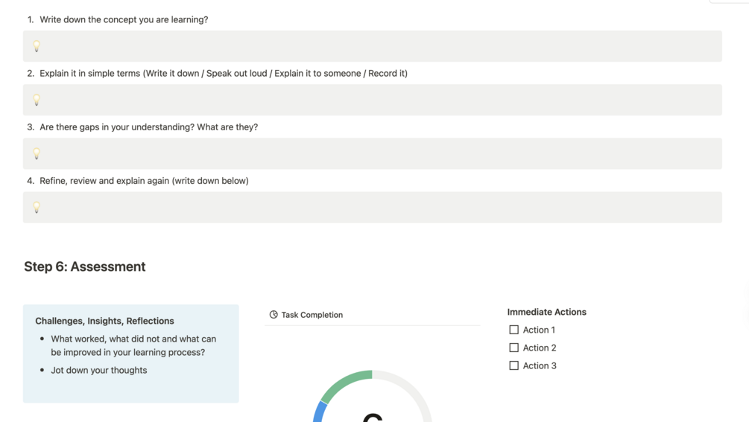Click the 'Challenges, Insights, Reflections' title
Screen dimensions: 749x422
click(104, 321)
